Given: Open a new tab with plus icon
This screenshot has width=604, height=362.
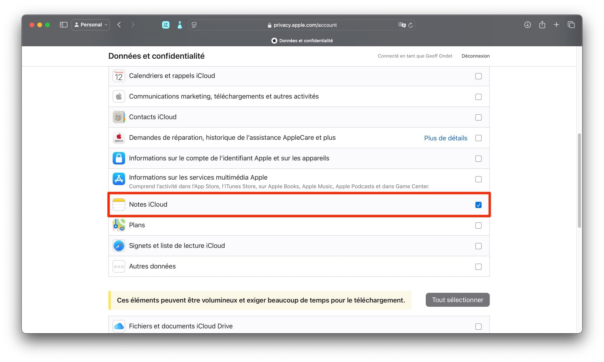Looking at the screenshot, I should pos(557,25).
